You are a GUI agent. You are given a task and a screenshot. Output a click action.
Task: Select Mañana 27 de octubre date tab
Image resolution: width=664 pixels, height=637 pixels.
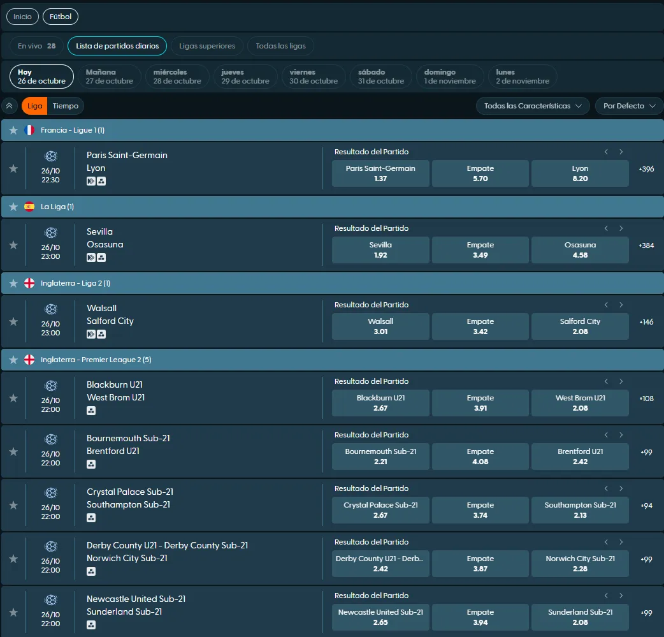[x=109, y=77]
